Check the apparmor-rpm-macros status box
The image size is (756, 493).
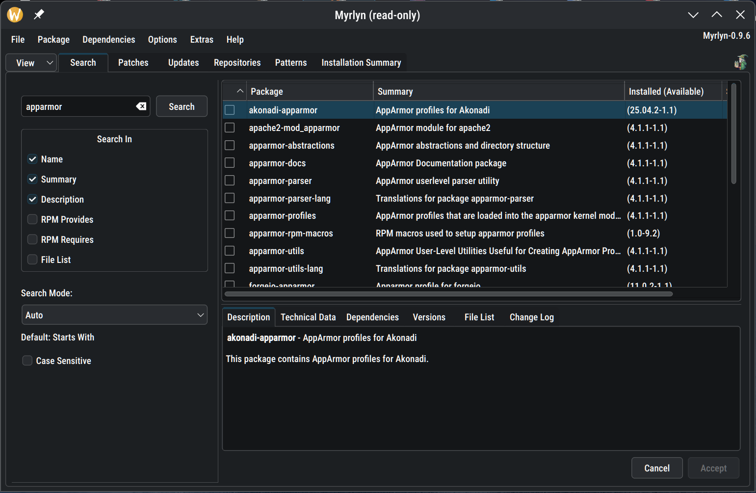[x=230, y=233]
